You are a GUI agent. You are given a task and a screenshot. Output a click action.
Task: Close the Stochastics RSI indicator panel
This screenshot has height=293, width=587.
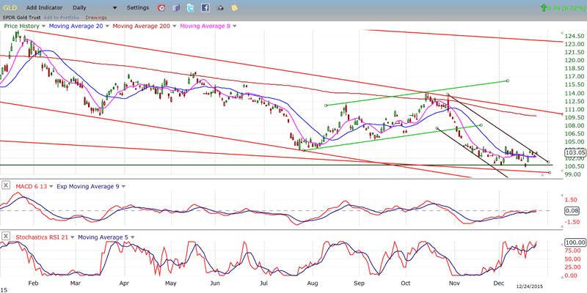(7, 236)
